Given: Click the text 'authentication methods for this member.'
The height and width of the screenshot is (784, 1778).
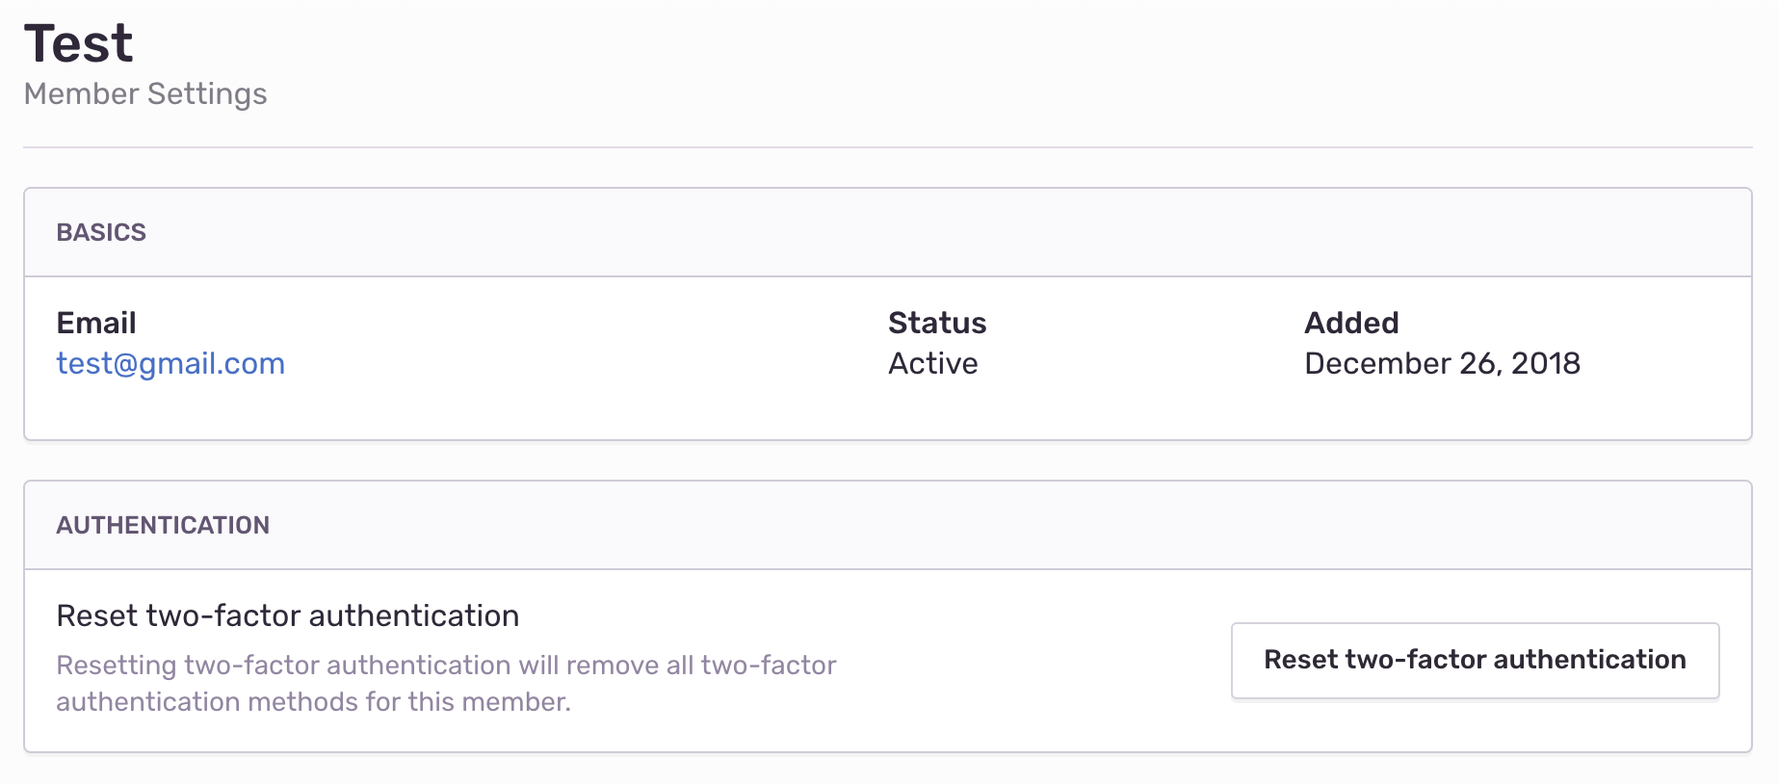Looking at the screenshot, I should pos(313,702).
